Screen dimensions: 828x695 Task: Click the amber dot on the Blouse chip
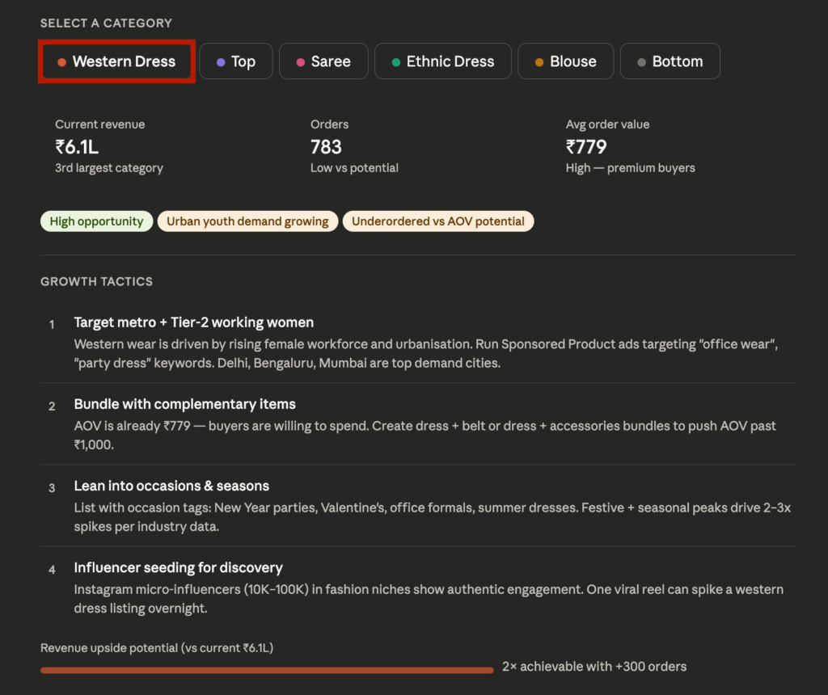pyautogui.click(x=540, y=61)
